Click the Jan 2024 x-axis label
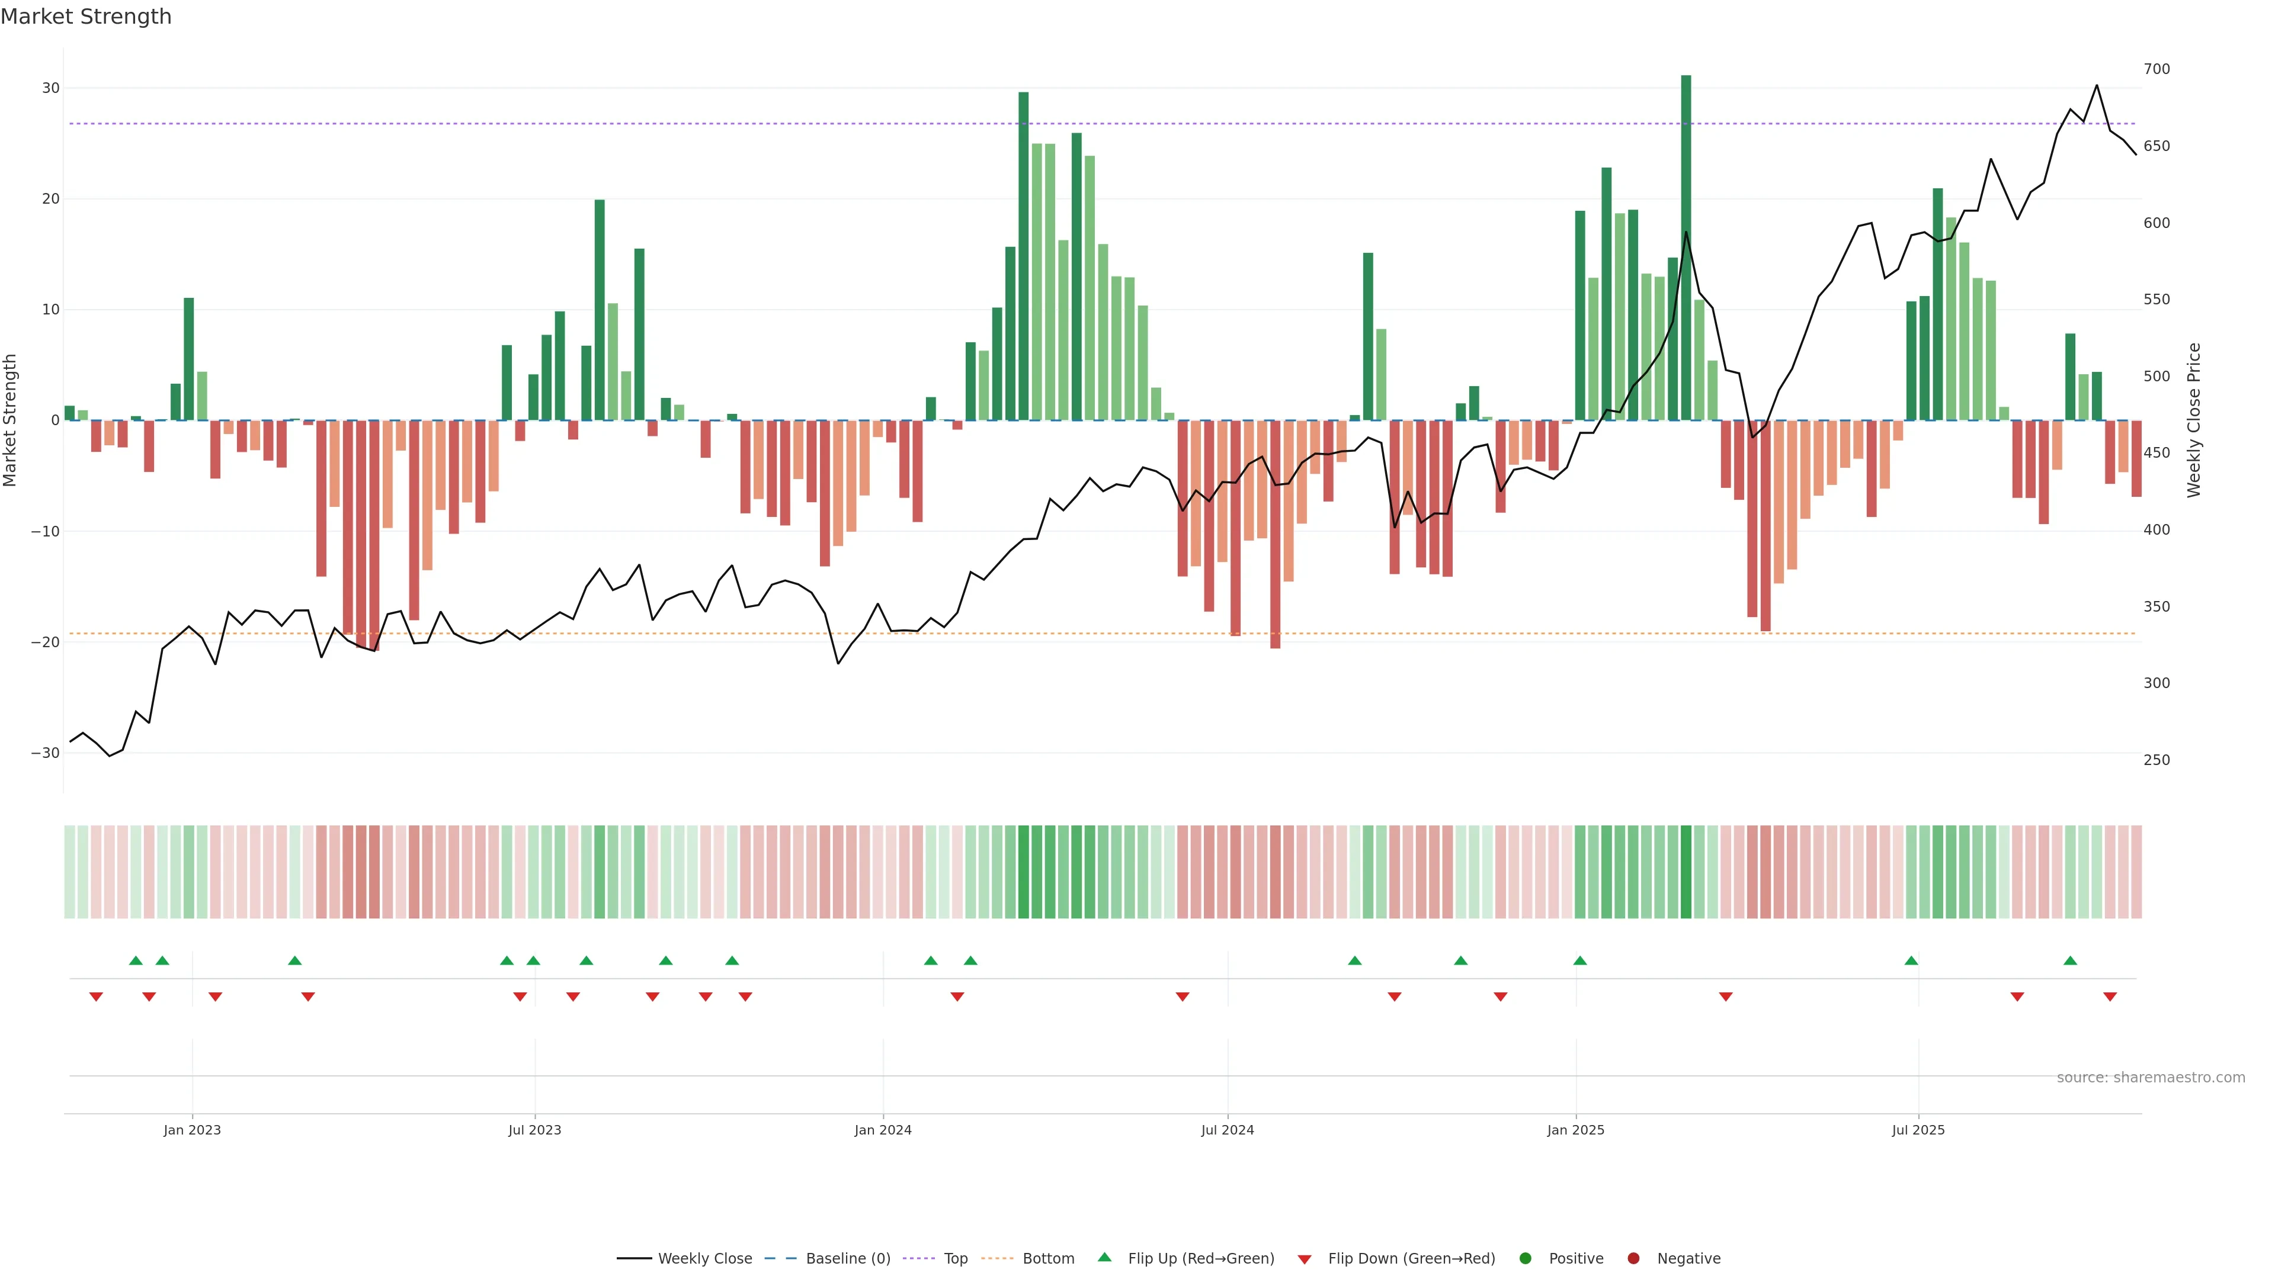The image size is (2275, 1279). [x=882, y=1130]
